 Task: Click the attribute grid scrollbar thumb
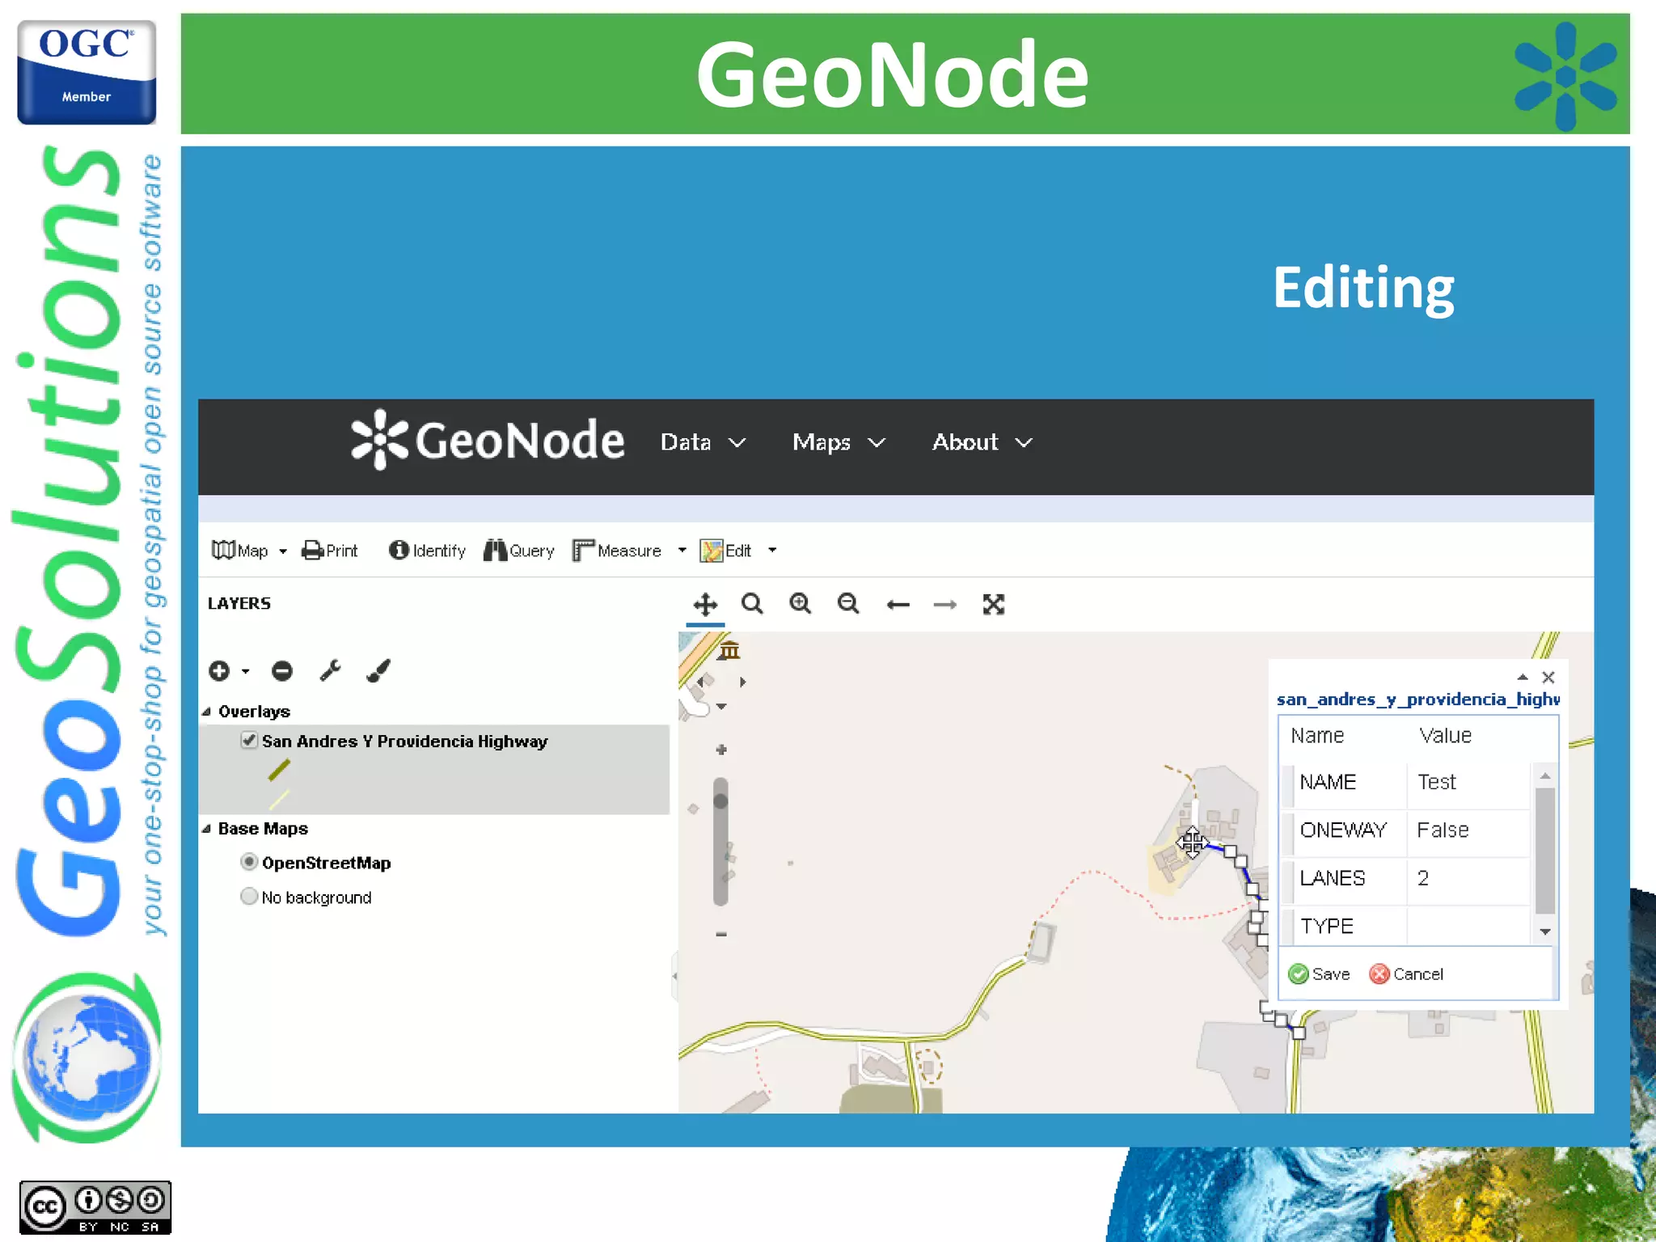pyautogui.click(x=1545, y=851)
